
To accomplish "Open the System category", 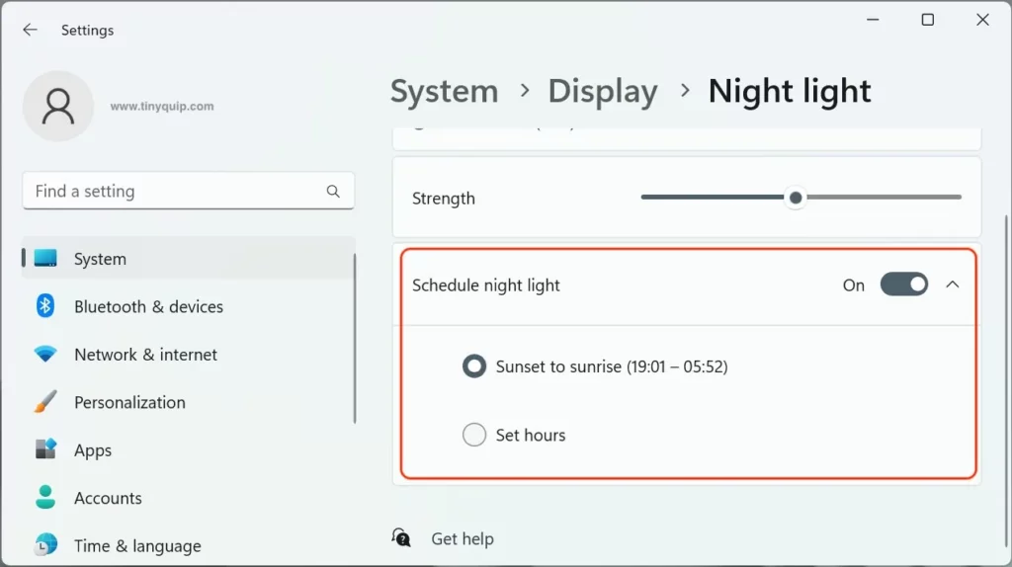I will coord(100,259).
